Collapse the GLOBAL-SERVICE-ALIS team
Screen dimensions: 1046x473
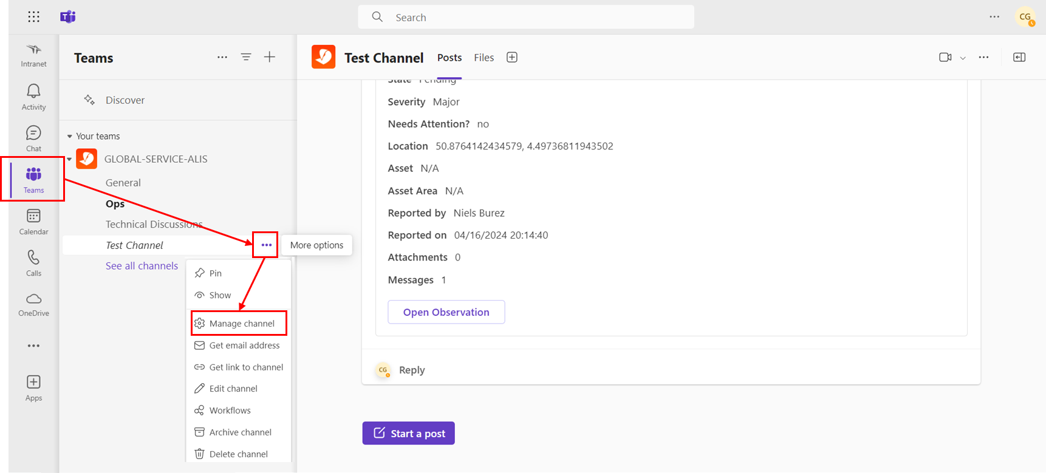pos(70,159)
